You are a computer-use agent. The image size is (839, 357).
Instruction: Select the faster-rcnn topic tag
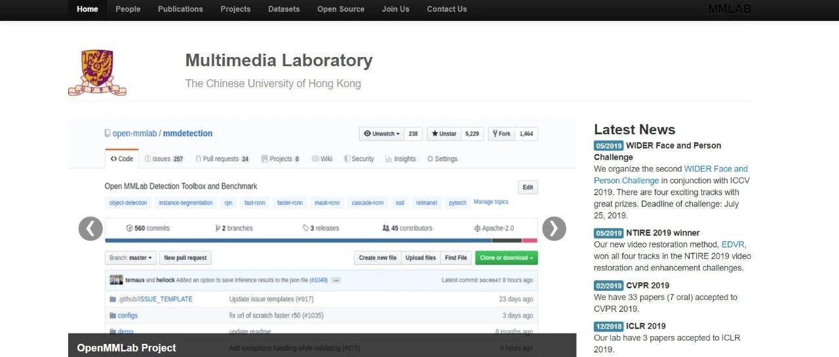tap(290, 203)
